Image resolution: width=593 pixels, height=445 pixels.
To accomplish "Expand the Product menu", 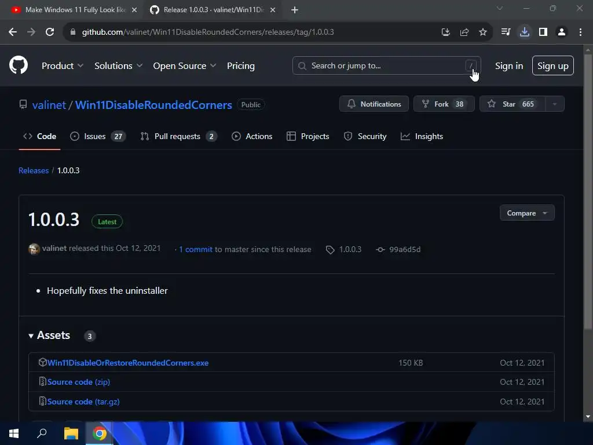I will [63, 66].
